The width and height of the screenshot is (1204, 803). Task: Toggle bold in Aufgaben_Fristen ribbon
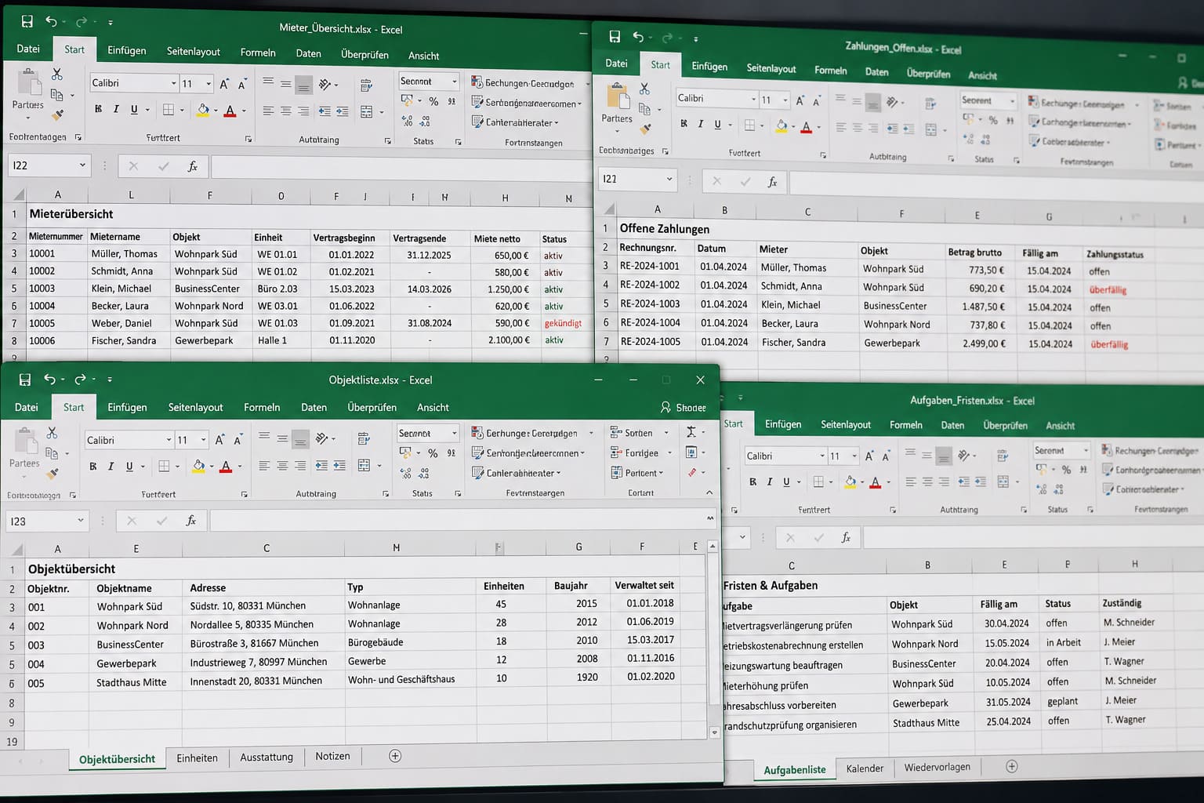[x=752, y=481]
